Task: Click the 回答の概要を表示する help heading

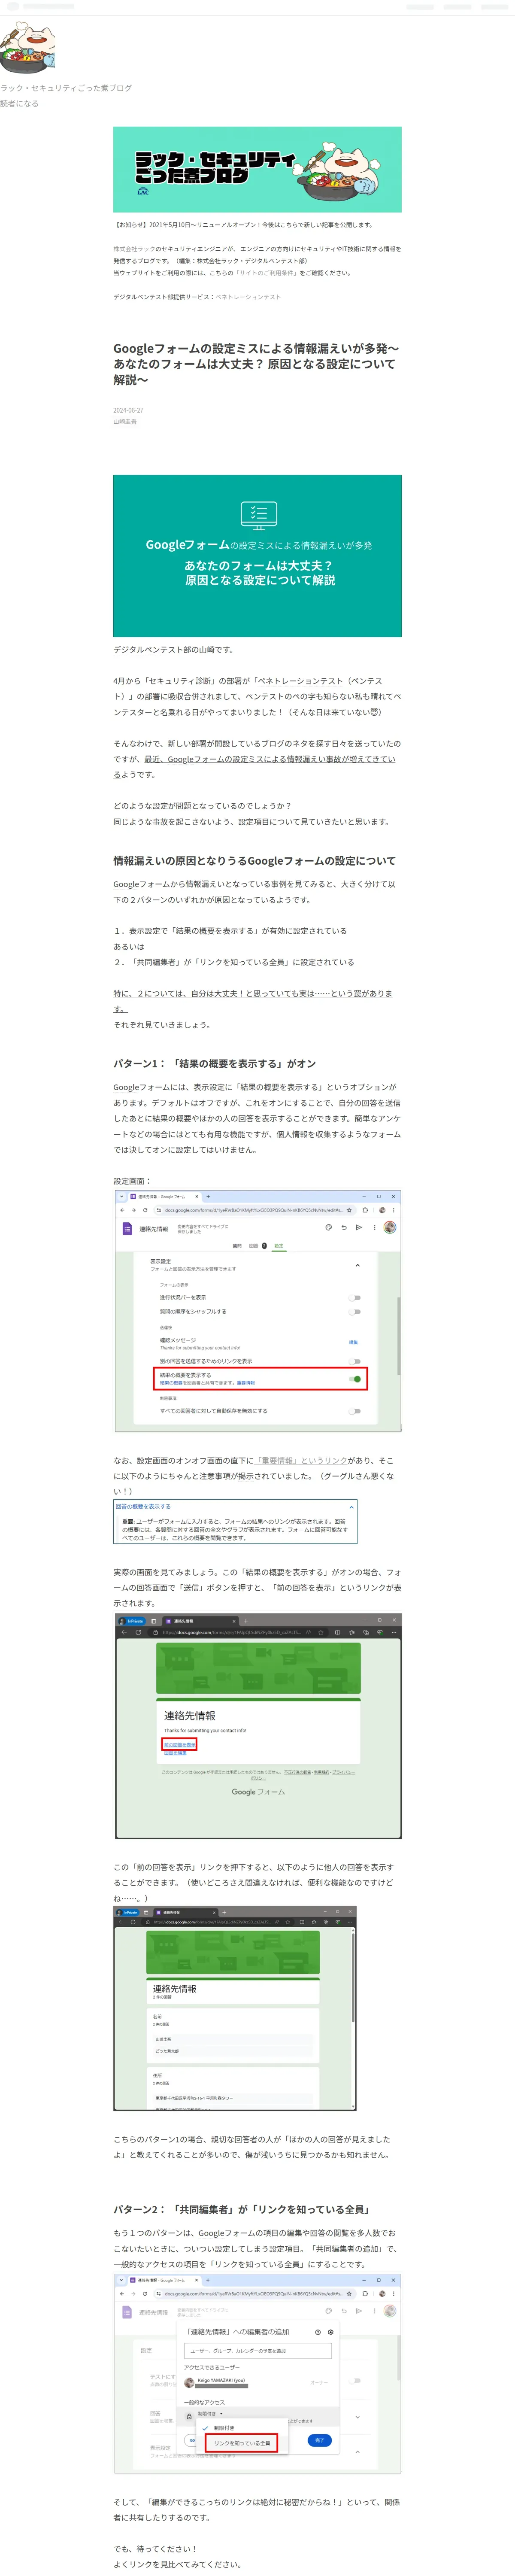Action: (x=143, y=1506)
